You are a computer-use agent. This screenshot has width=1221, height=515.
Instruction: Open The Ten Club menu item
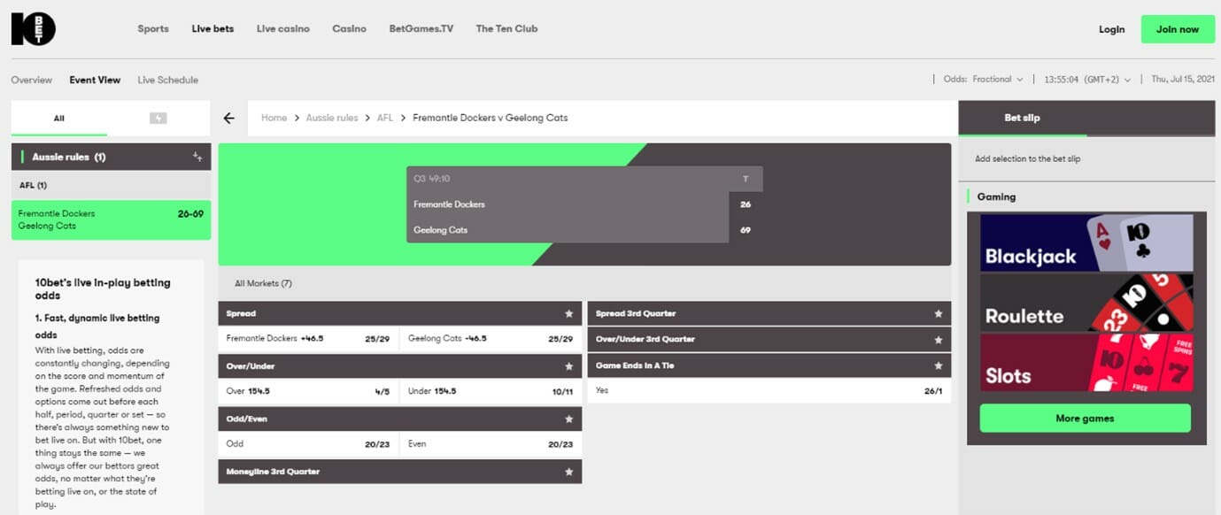tap(506, 29)
